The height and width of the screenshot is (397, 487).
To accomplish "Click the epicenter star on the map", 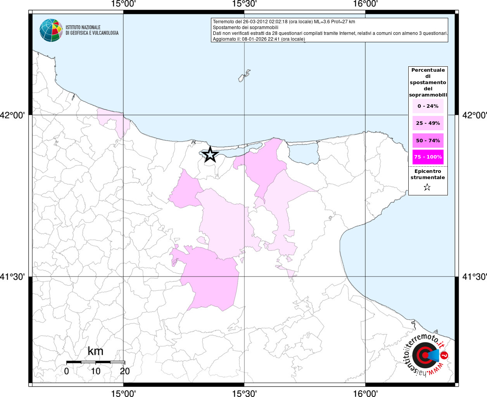I will click(210, 154).
